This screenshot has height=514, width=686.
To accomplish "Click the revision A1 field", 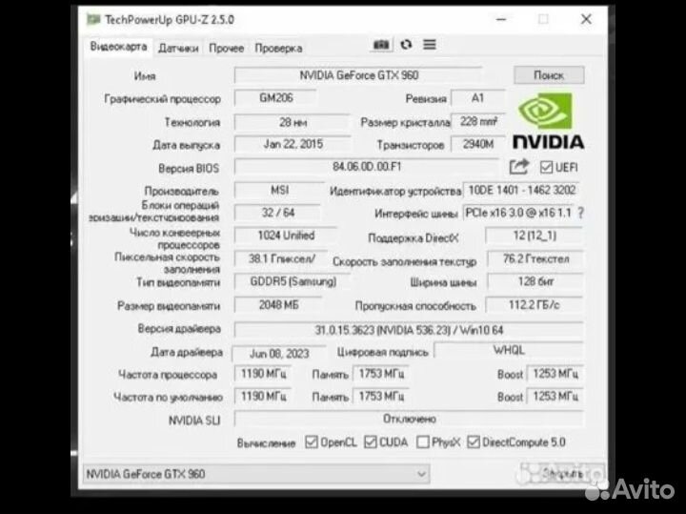I will tap(477, 98).
